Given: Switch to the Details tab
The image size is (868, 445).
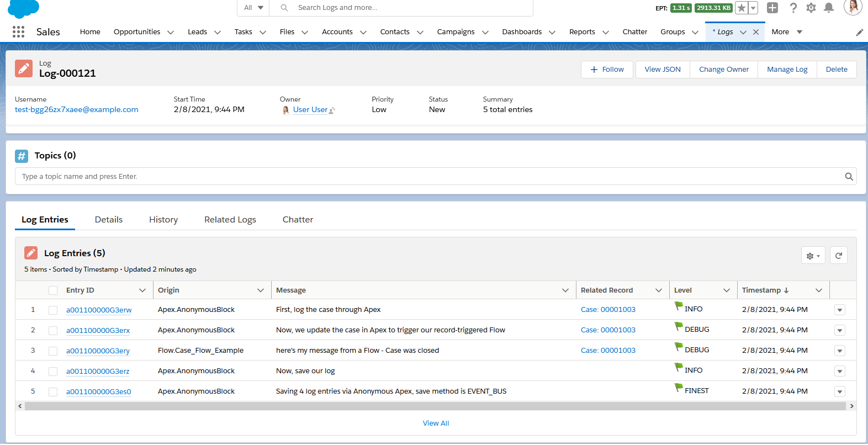Looking at the screenshot, I should 109,220.
